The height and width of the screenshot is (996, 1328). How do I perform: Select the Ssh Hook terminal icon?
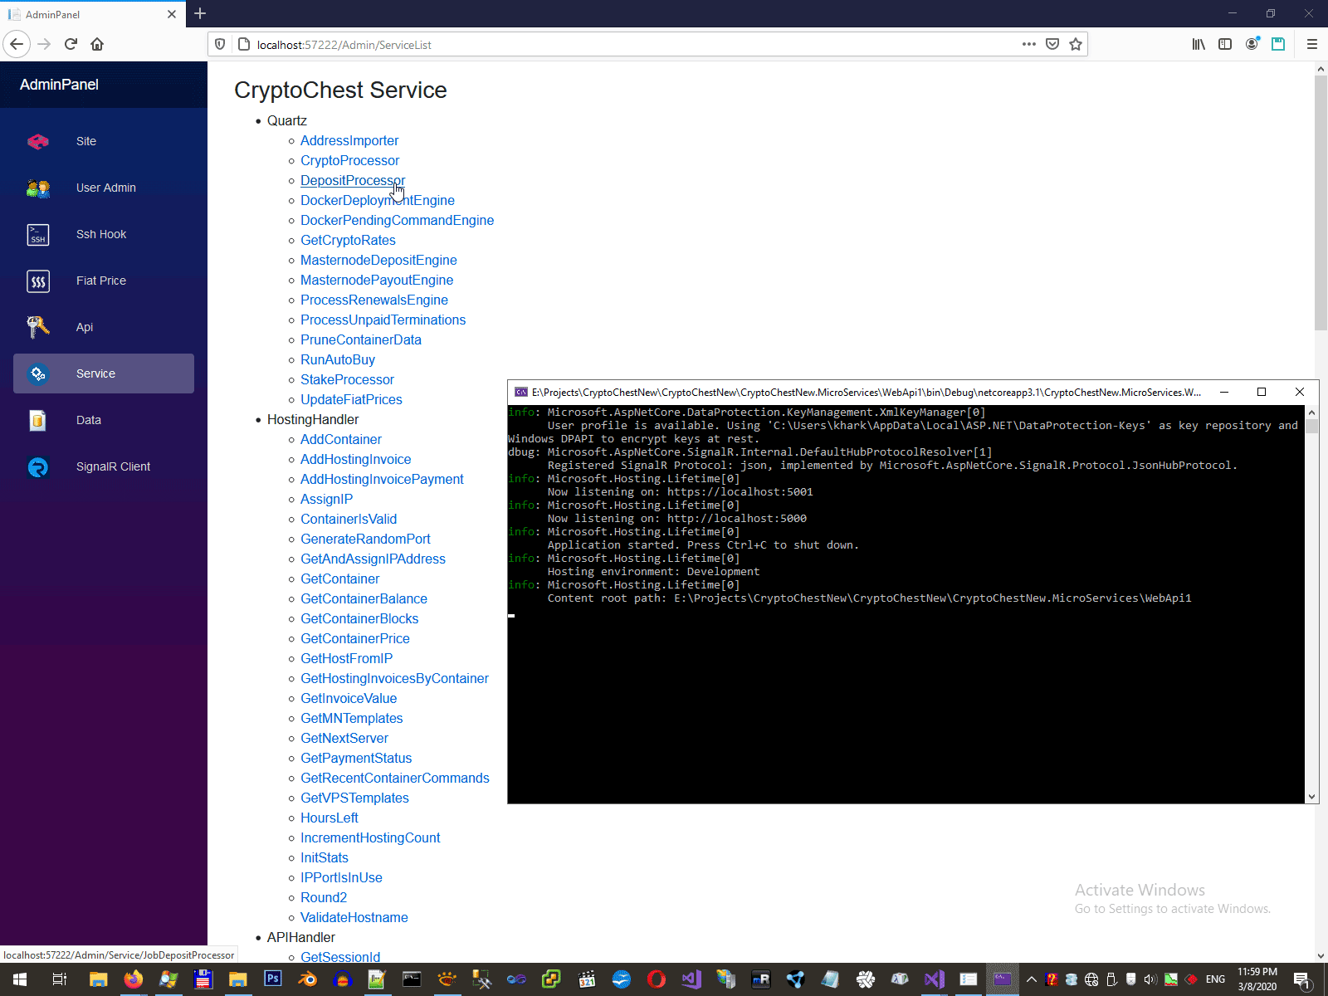tap(38, 235)
